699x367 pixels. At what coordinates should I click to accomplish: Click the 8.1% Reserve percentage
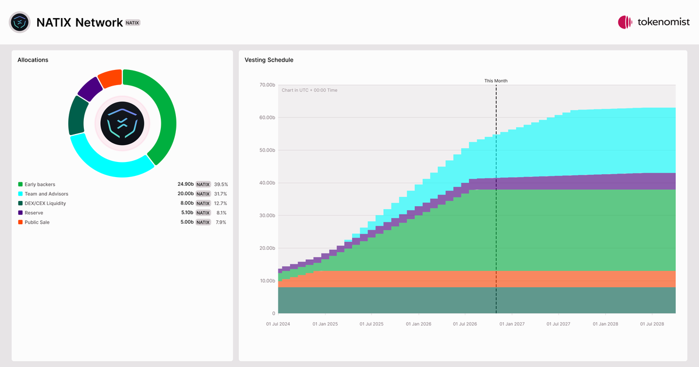pos(222,213)
